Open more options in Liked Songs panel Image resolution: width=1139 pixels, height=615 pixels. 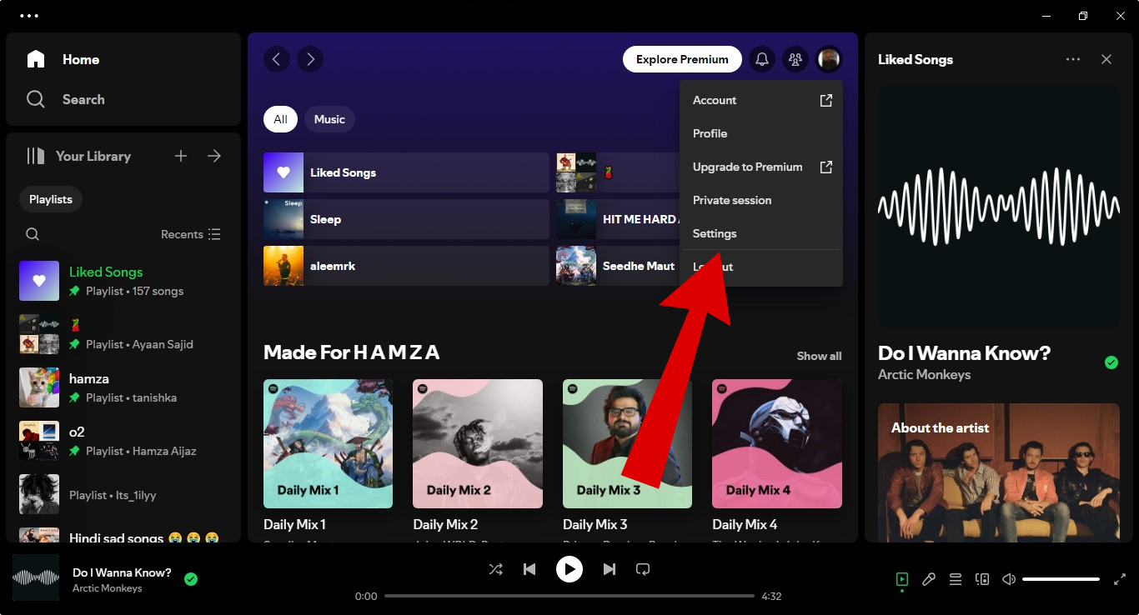[x=1073, y=59]
